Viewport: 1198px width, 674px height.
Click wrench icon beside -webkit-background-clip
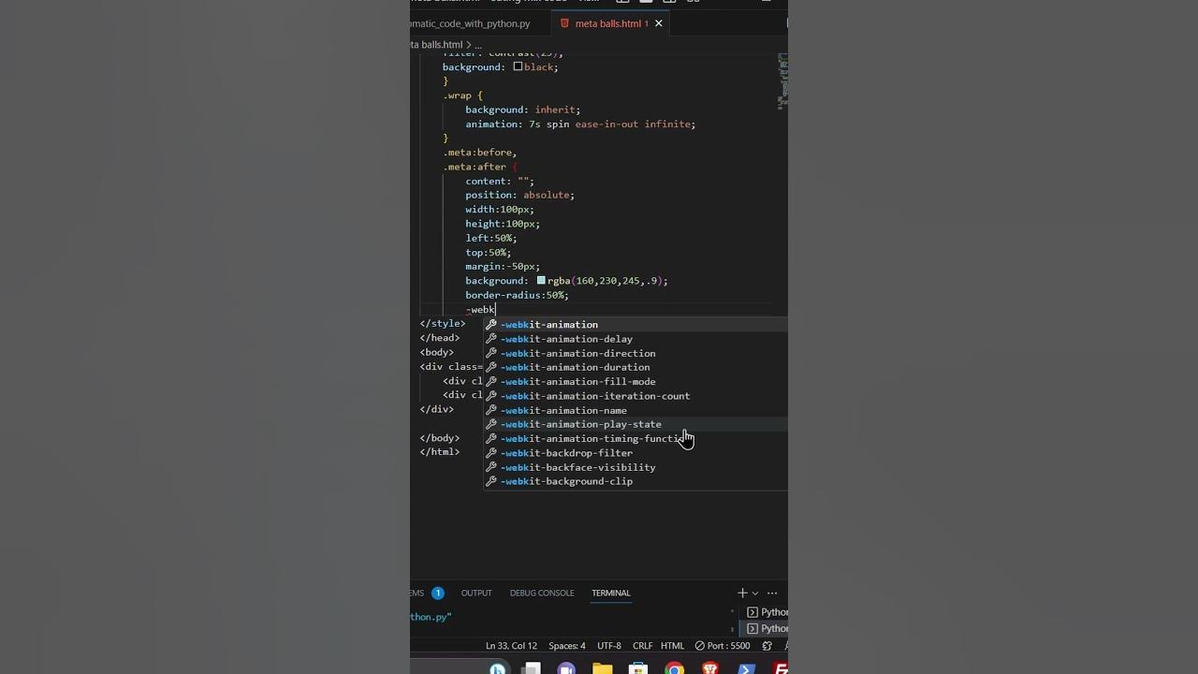[x=491, y=481]
